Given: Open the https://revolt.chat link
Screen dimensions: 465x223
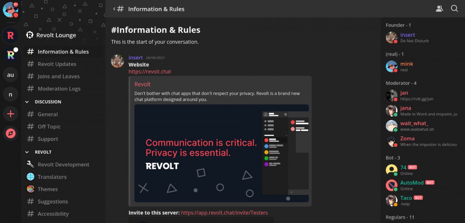Looking at the screenshot, I should click(x=150, y=72).
